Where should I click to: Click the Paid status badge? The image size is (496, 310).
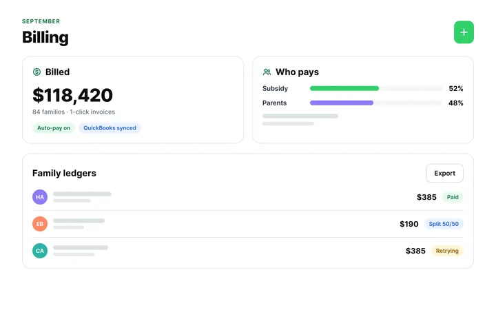tap(453, 197)
